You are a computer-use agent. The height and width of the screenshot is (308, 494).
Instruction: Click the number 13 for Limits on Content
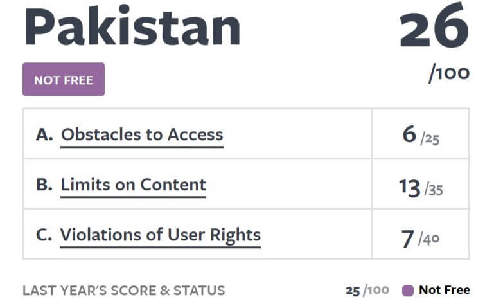pos(409,186)
